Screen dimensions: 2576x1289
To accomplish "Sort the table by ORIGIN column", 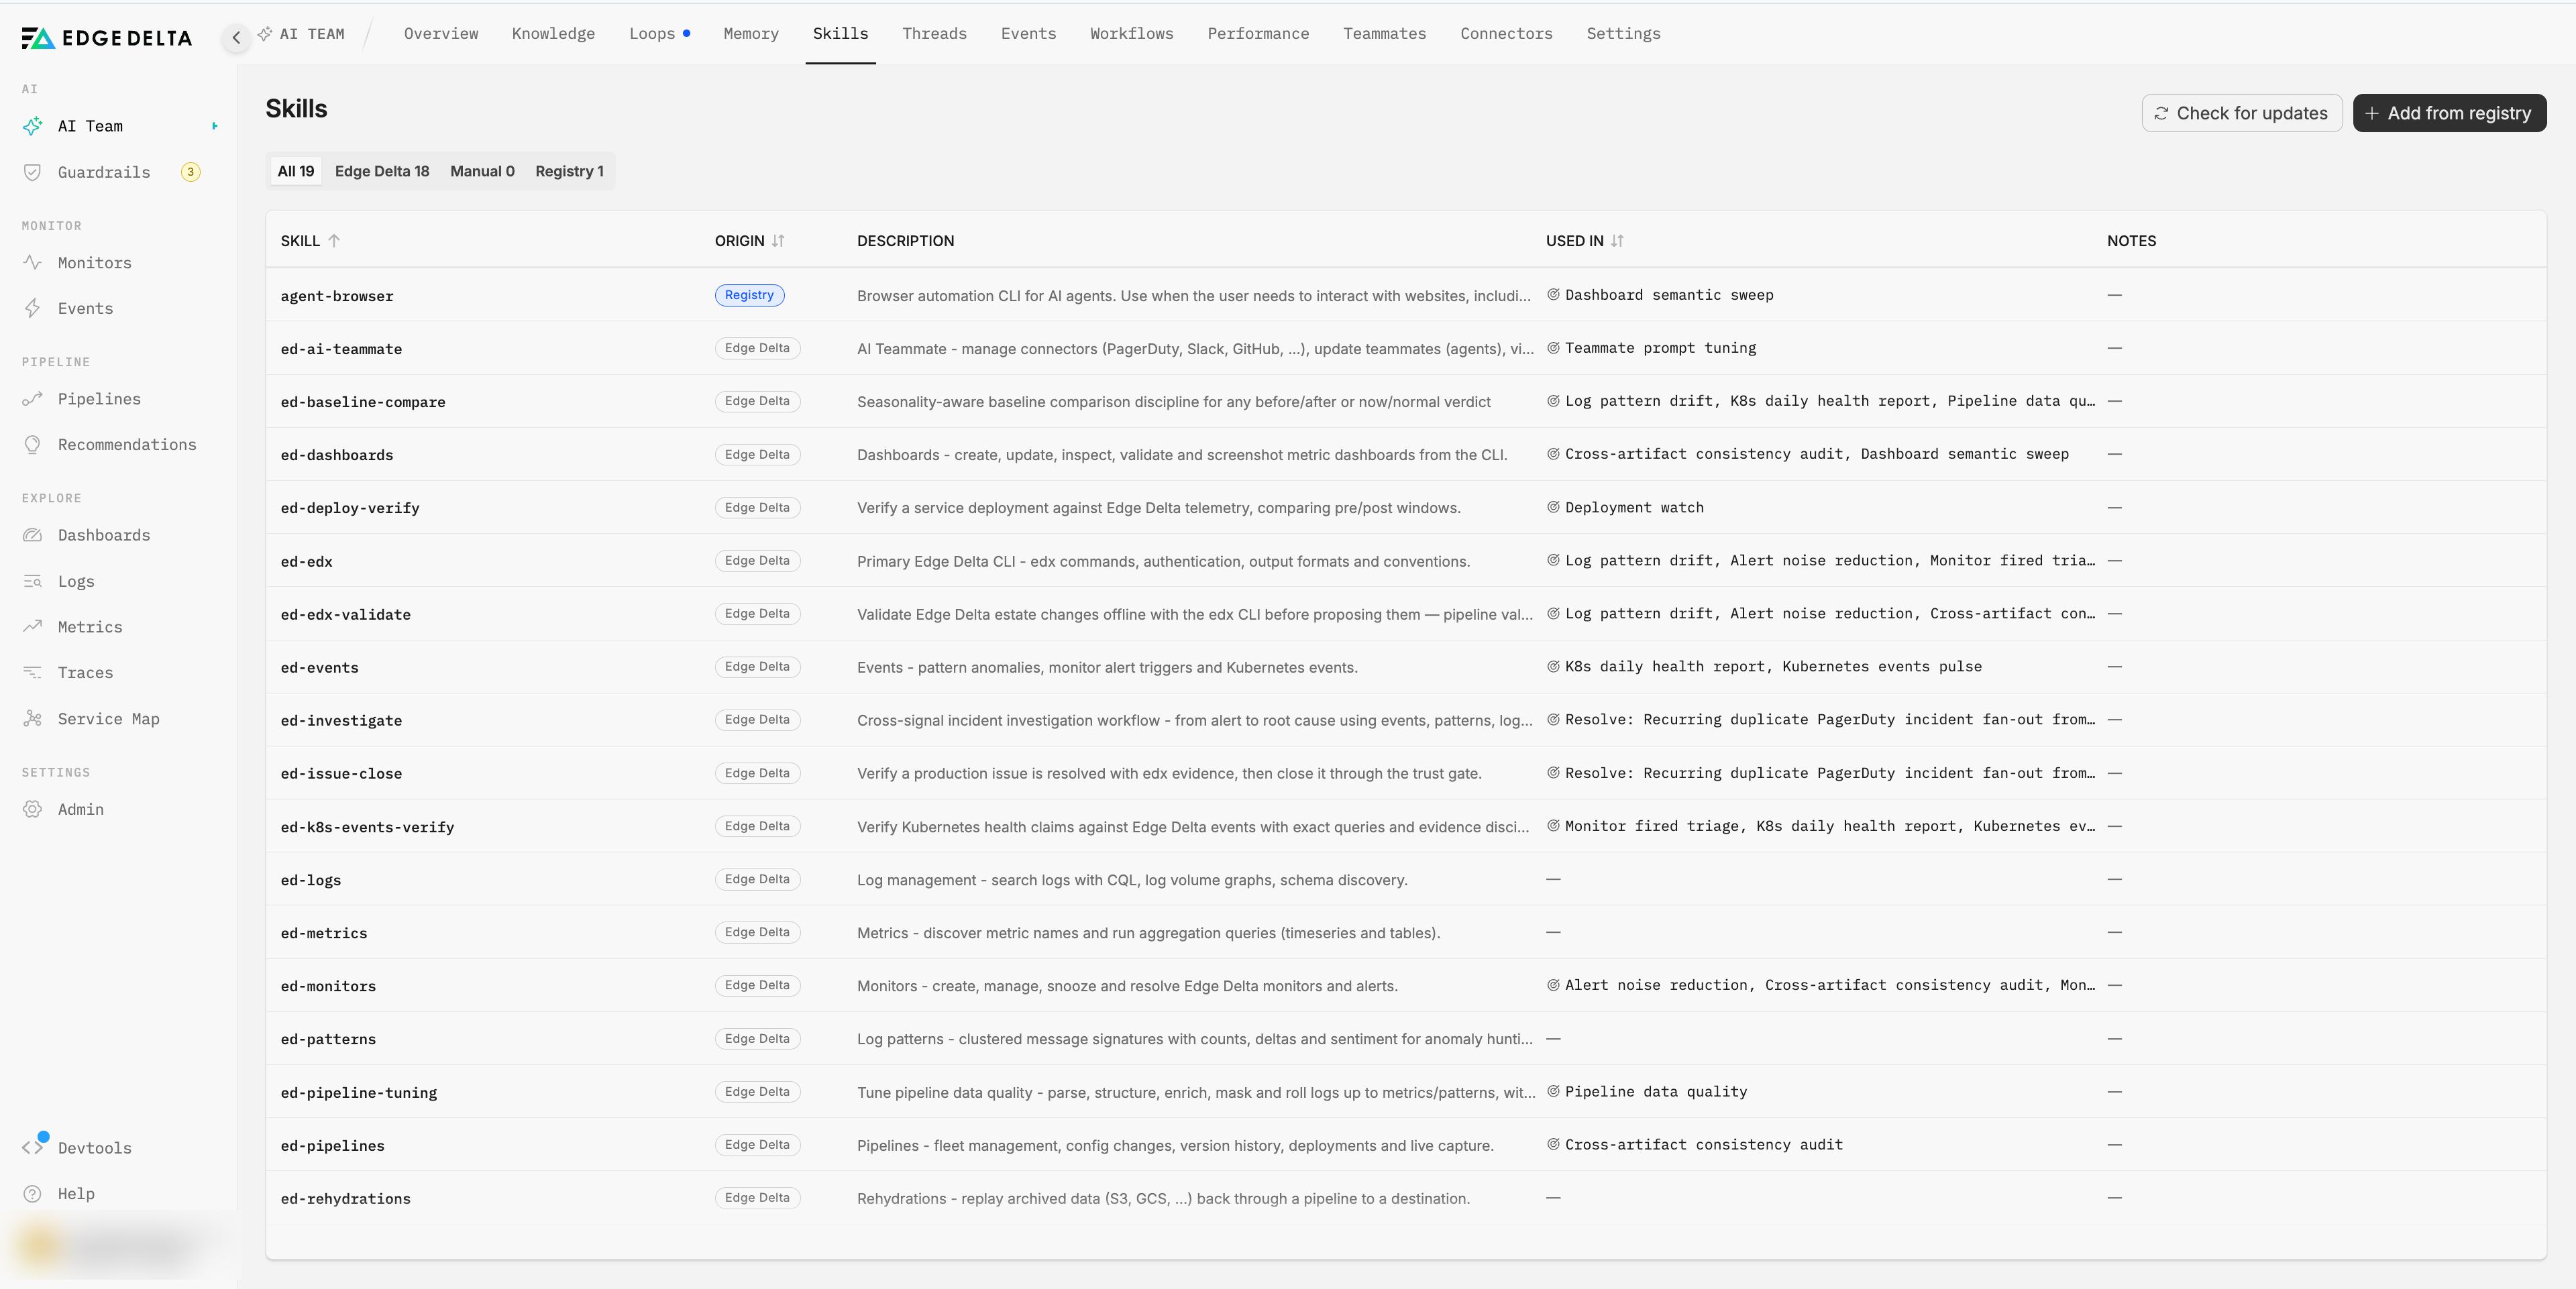I will pos(778,241).
